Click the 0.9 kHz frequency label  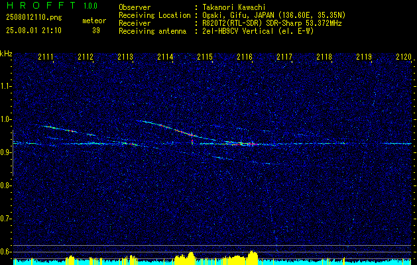tap(6, 152)
